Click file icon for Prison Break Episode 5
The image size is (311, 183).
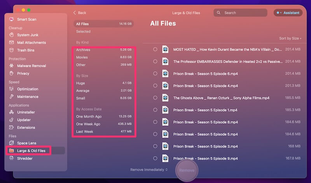pos(165,134)
